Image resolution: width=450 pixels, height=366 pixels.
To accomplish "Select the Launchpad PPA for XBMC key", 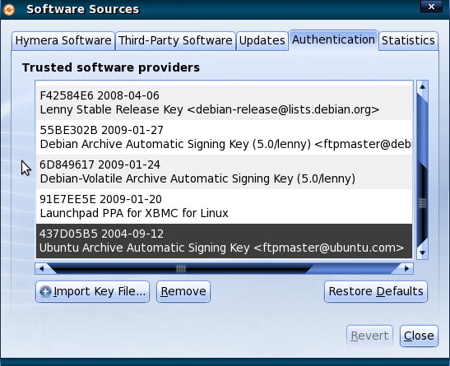I will (224, 206).
